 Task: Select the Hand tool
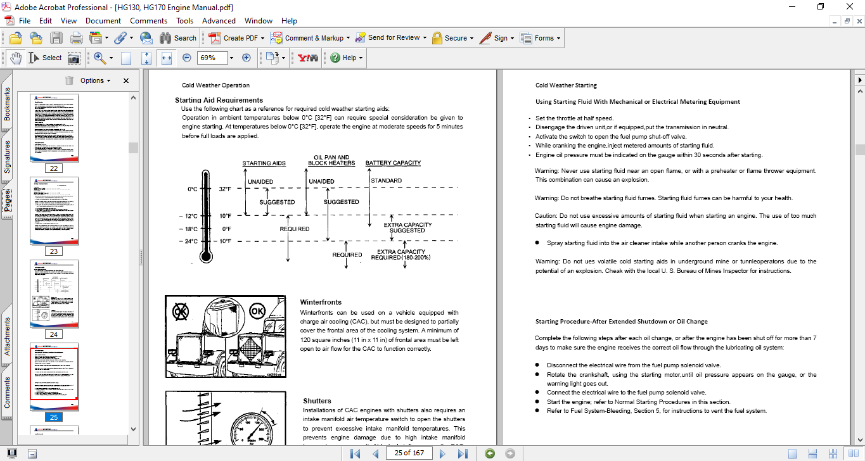coord(15,58)
